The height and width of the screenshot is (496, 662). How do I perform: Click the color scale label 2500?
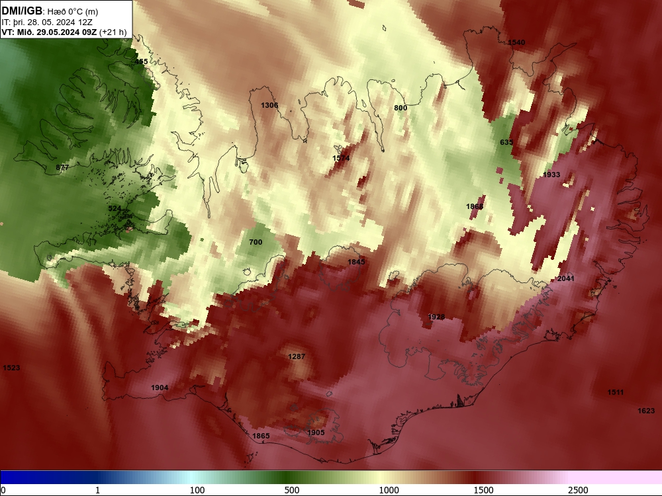tap(578, 490)
